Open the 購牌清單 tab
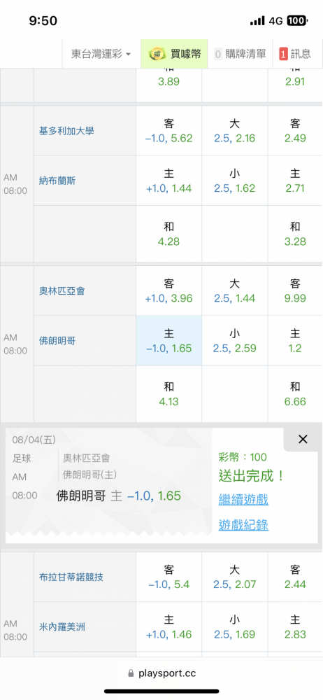Screen dimensions: 323x700 point(240,54)
